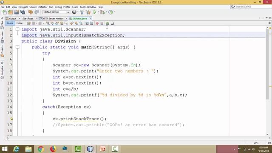
Task: Click the Undo arrow in main toolbar
Action: 31,12
